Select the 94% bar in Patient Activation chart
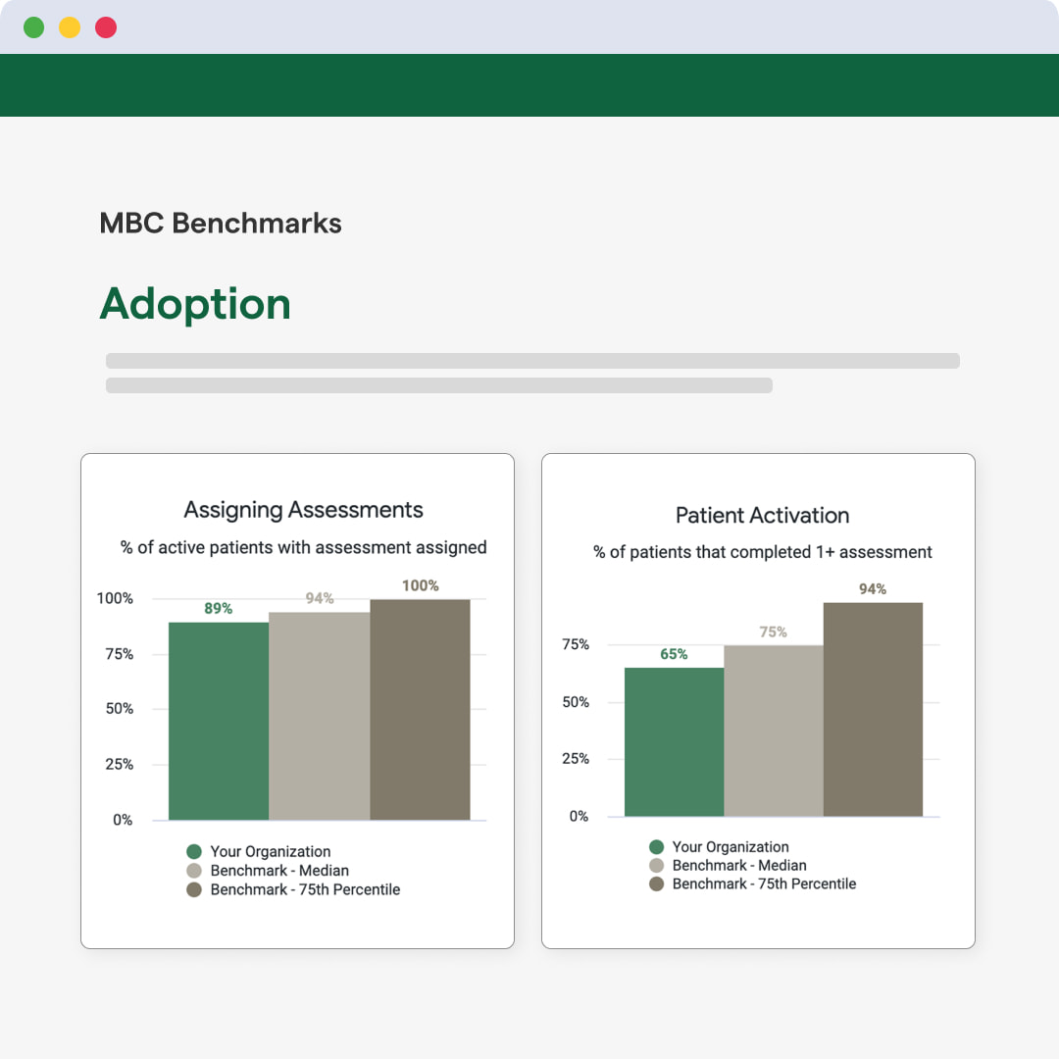The width and height of the screenshot is (1059, 1059). coord(873,709)
